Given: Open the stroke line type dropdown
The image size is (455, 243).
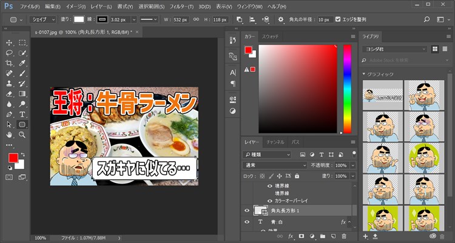Looking at the screenshot, I should pyautogui.click(x=149, y=19).
